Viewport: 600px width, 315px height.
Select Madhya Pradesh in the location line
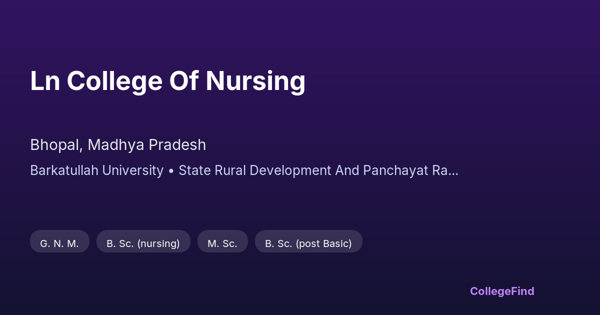point(146,145)
